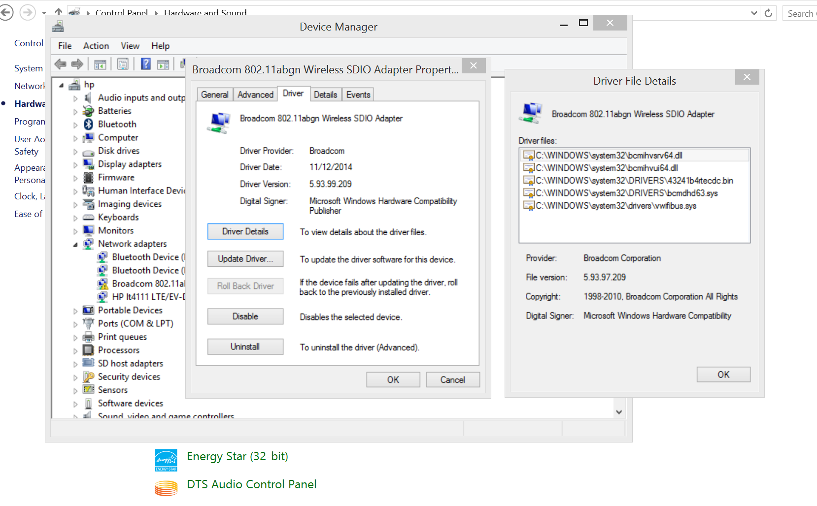Image resolution: width=817 pixels, height=506 pixels.
Task: Open the Action menu
Action: tap(96, 46)
